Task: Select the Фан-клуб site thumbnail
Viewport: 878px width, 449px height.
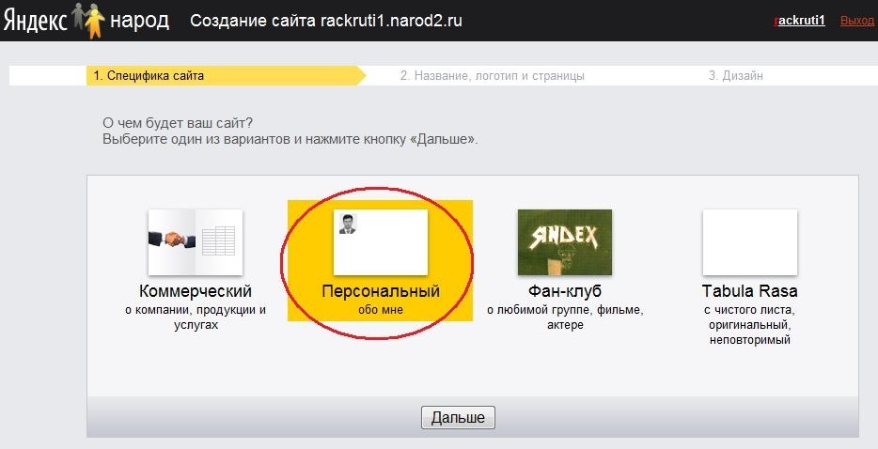Action: click(564, 242)
